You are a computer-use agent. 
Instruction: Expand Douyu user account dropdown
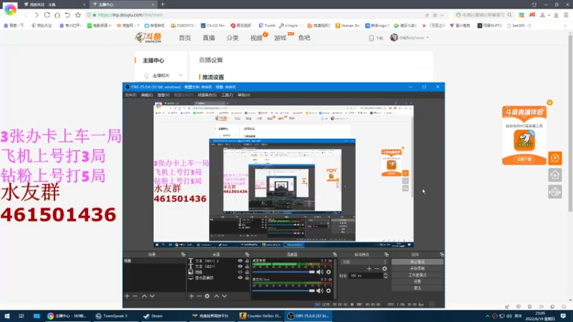(x=428, y=38)
